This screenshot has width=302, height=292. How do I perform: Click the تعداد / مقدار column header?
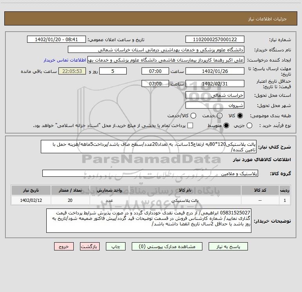click(70, 190)
